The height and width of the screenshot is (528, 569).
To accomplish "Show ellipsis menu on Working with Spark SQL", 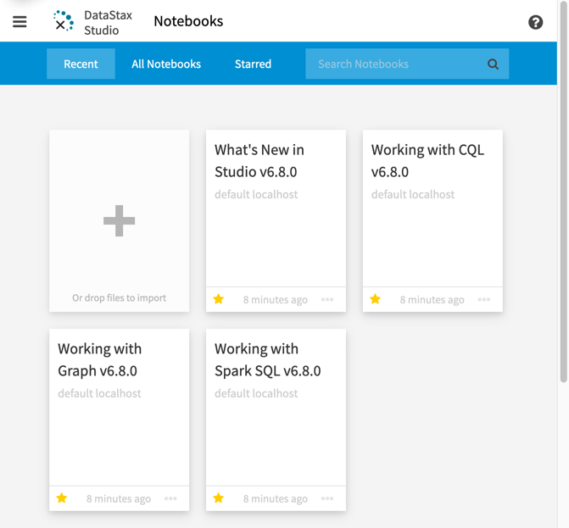I will coord(327,498).
